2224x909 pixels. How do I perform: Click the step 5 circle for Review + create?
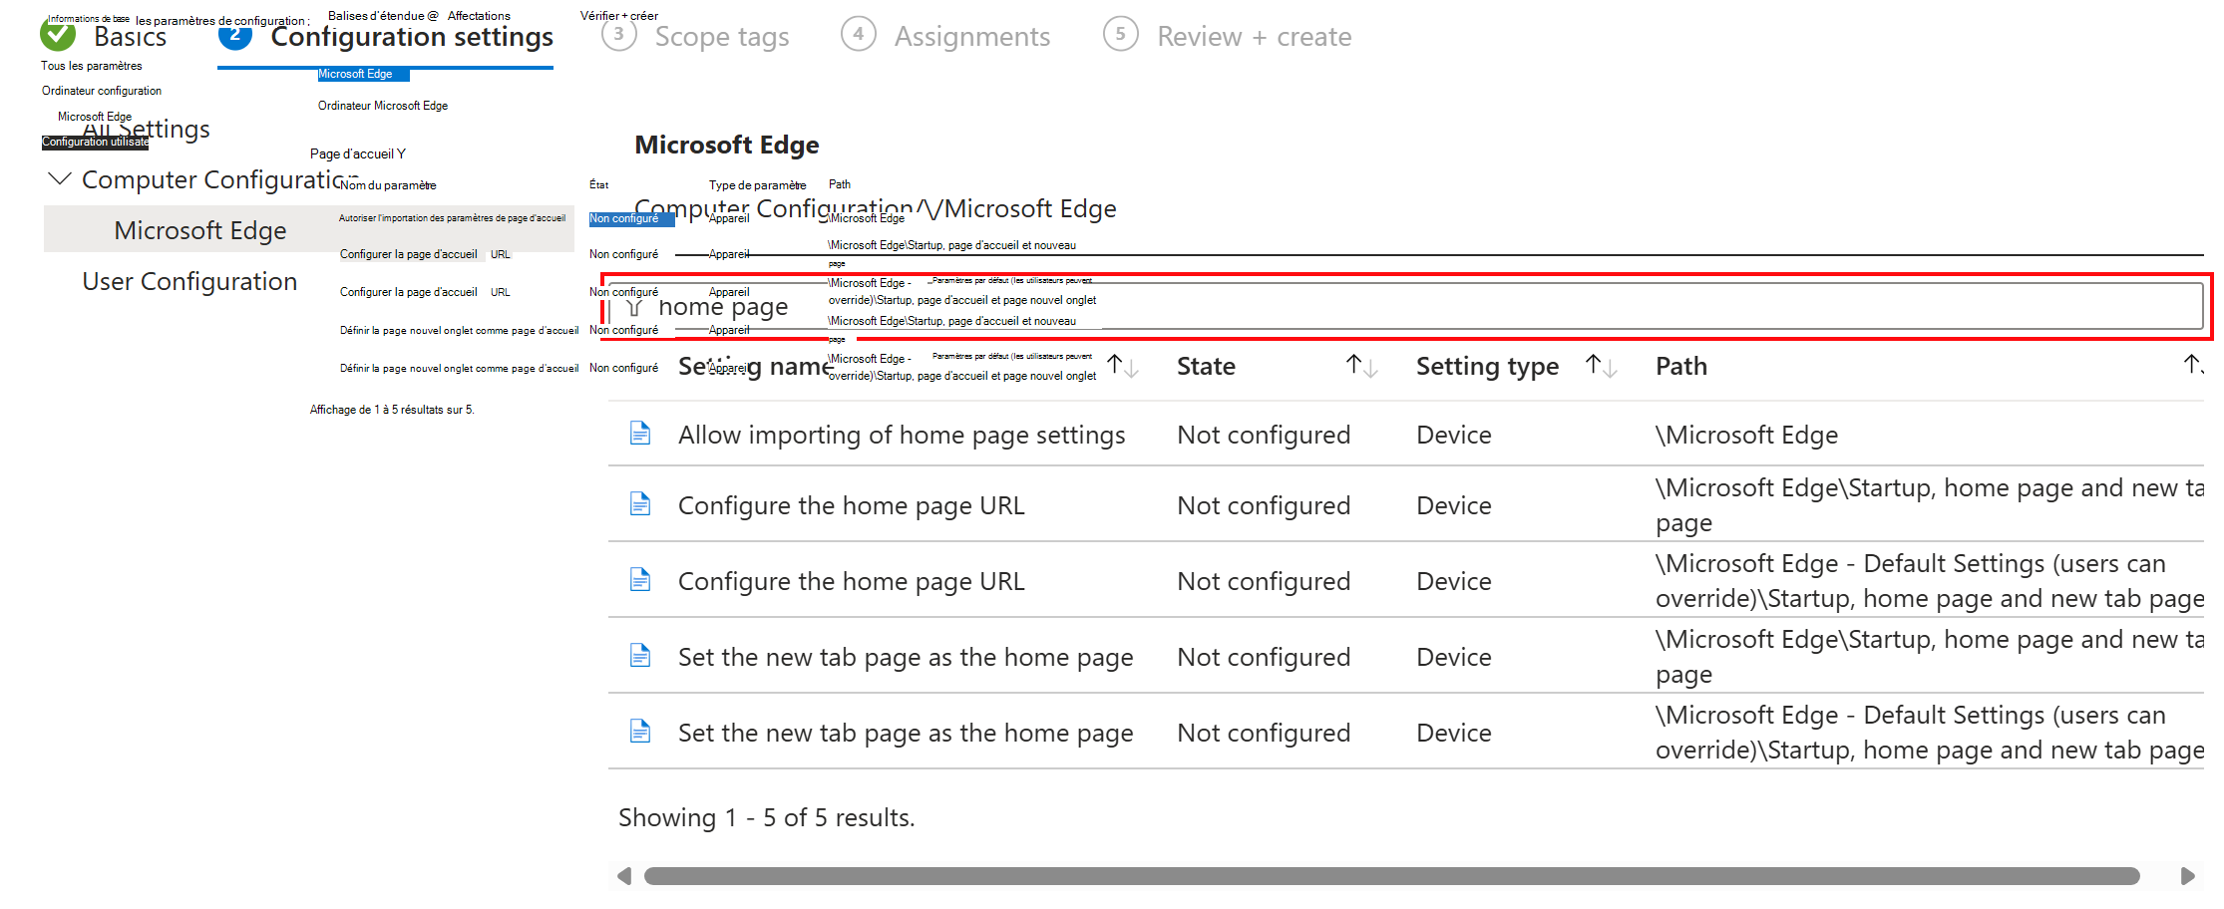[1121, 34]
